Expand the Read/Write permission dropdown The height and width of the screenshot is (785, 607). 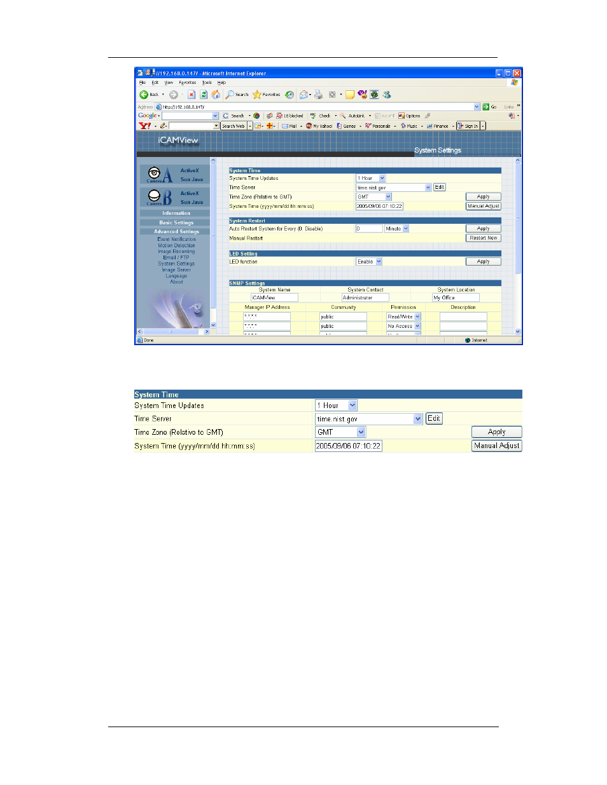click(417, 317)
